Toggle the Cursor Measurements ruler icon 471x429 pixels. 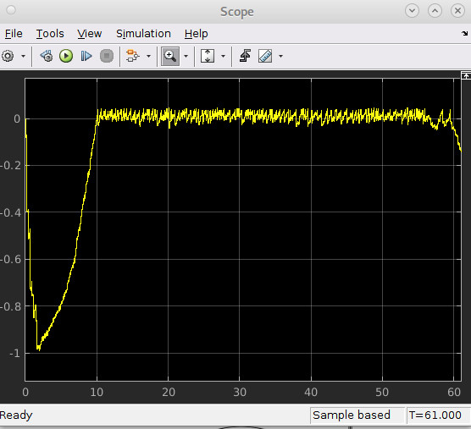[x=265, y=56]
